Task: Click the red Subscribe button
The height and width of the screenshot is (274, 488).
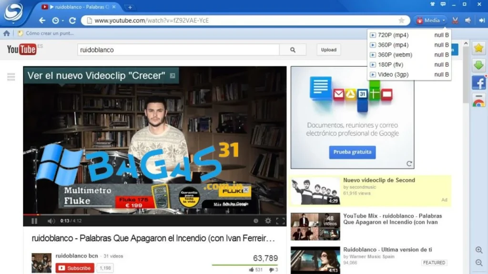Action: (75, 268)
